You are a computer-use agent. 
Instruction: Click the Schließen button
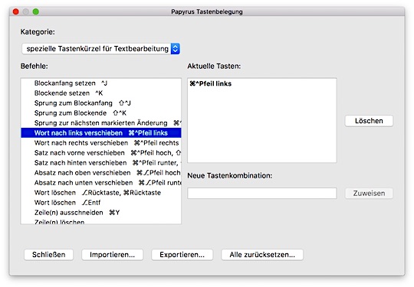(x=48, y=255)
